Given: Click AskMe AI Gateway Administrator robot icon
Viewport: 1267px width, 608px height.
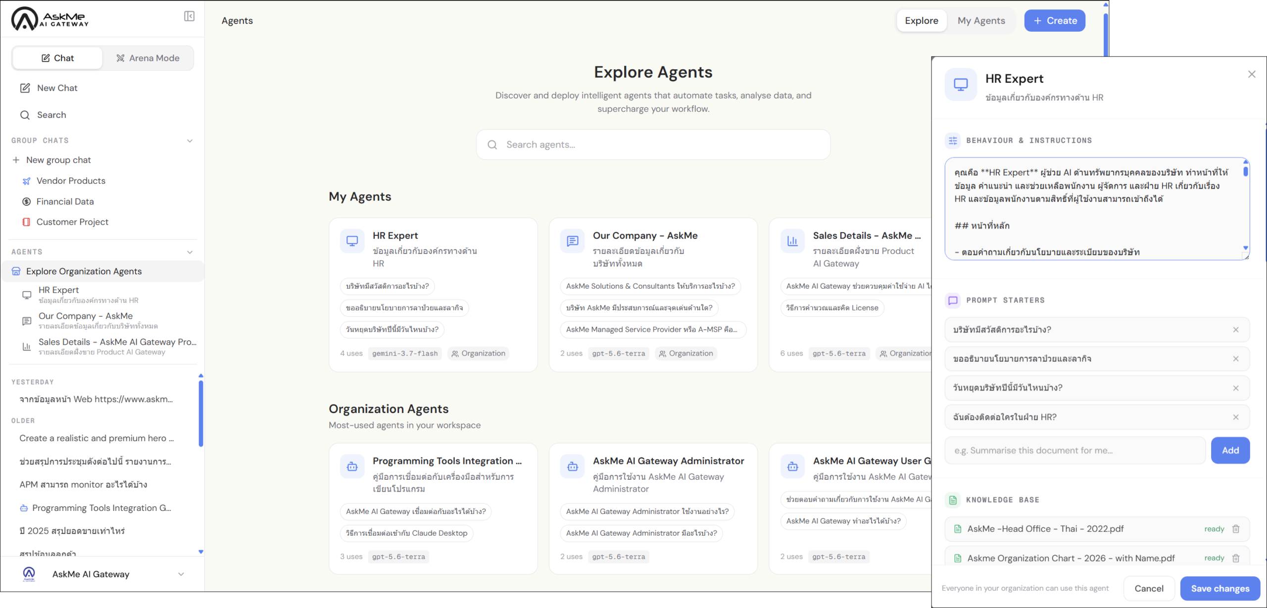Looking at the screenshot, I should [573, 466].
